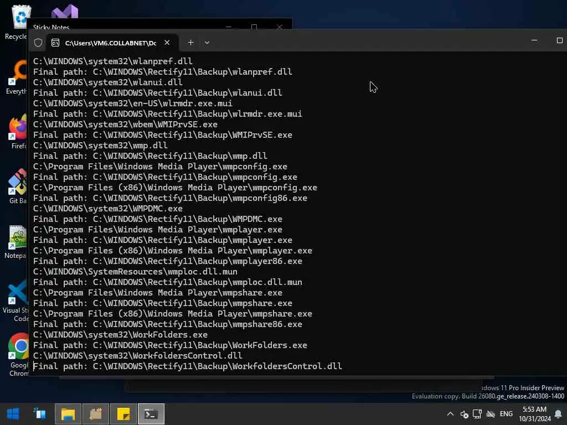Open Visual Studio desktop icon

(64, 12)
